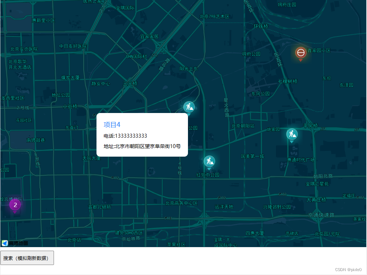Click the 天辰大厦 map label
The height and width of the screenshot is (275, 367).
[x=91, y=158]
